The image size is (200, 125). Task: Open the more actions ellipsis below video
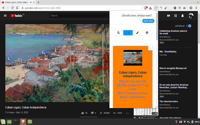pyautogui.click(x=127, y=113)
